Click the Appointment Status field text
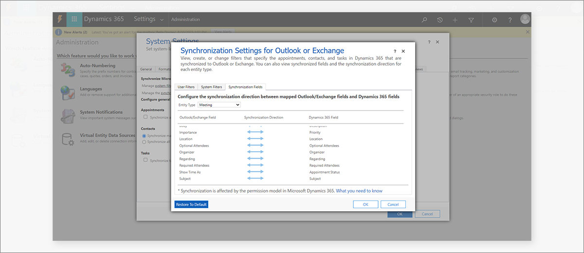The image size is (584, 253). coord(325,172)
